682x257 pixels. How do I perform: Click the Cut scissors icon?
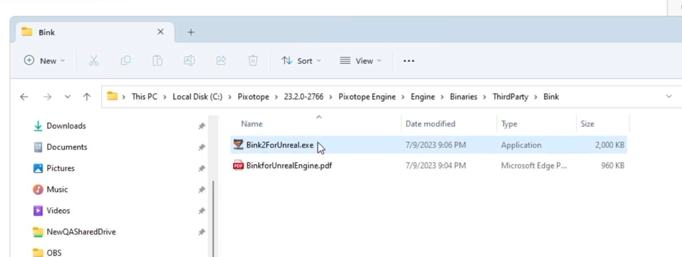(x=93, y=61)
